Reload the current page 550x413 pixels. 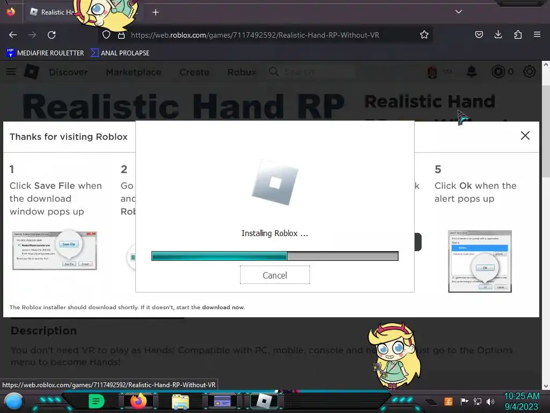coord(52,35)
